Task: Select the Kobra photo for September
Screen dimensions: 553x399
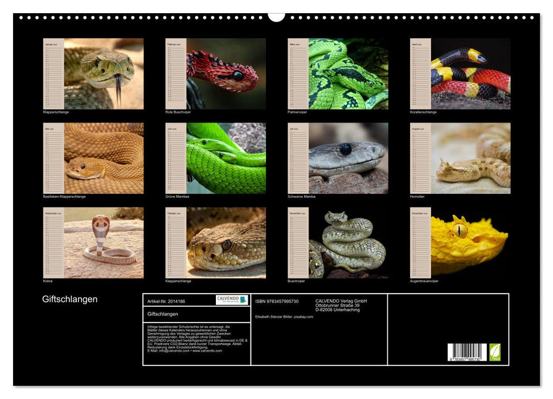Action: coord(103,242)
